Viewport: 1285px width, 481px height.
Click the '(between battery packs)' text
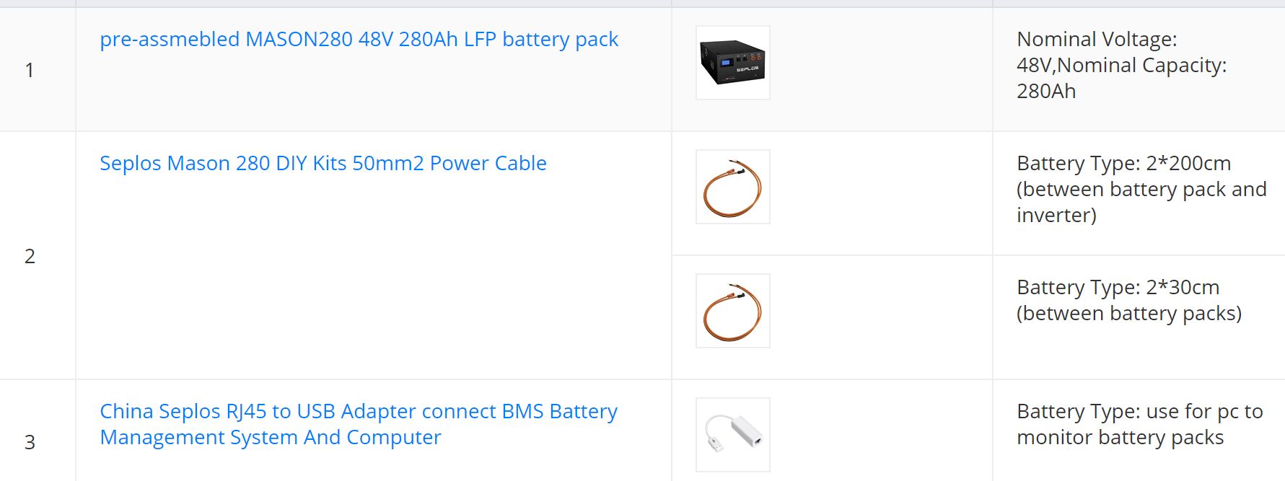coord(1129,314)
